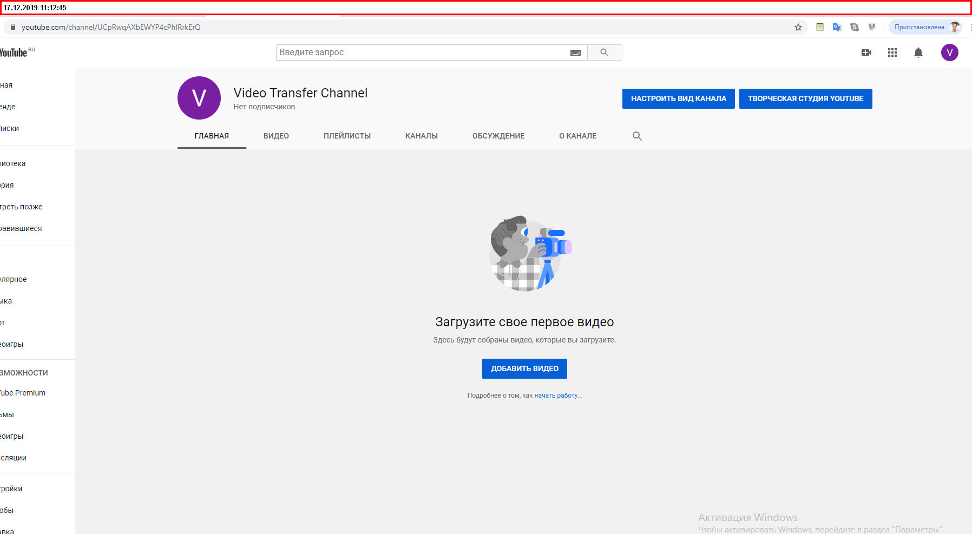
Task: Click the large channel avatar 'V'
Action: click(x=199, y=98)
